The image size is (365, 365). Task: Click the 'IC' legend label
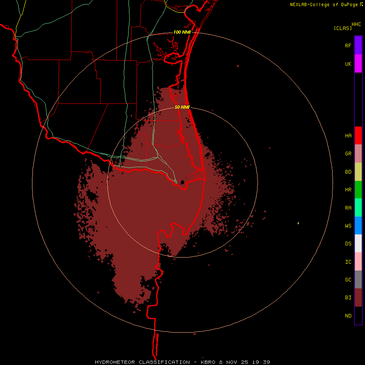(x=348, y=262)
